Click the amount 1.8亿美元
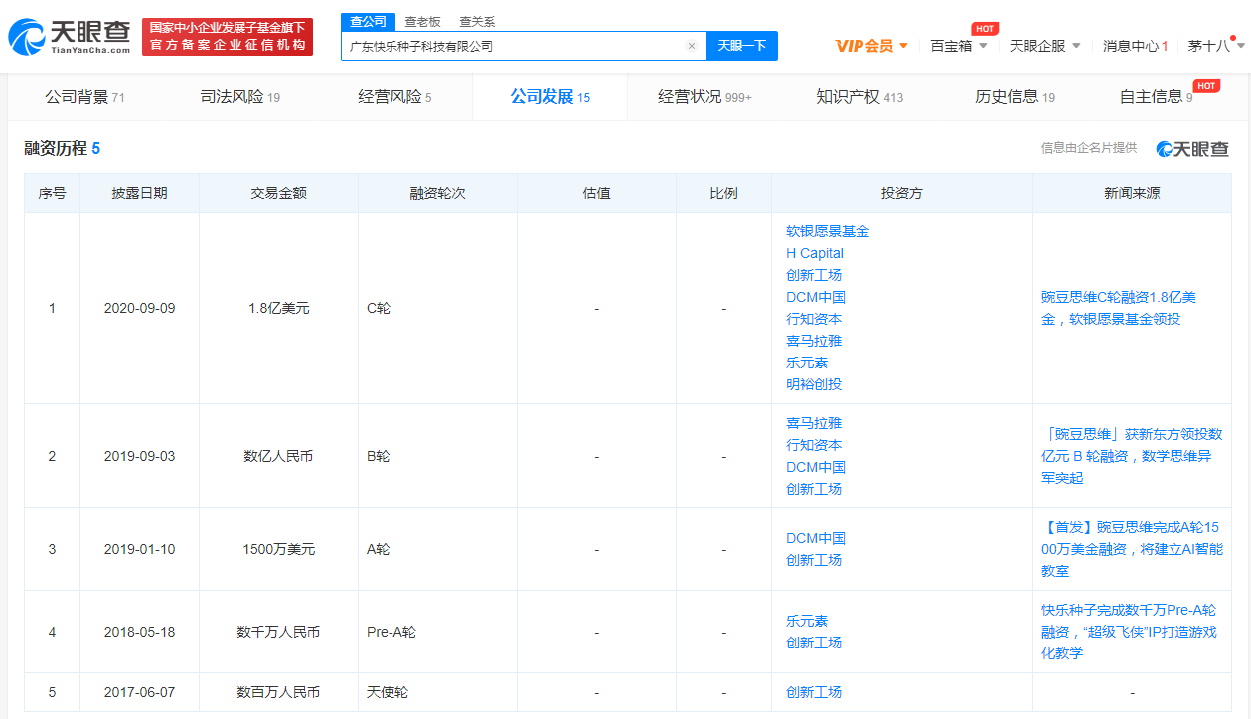The width and height of the screenshot is (1251, 719). [278, 308]
